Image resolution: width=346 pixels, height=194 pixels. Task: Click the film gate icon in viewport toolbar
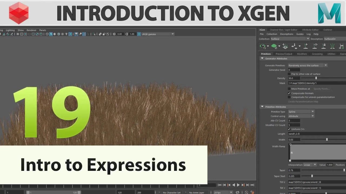(x=22, y=34)
